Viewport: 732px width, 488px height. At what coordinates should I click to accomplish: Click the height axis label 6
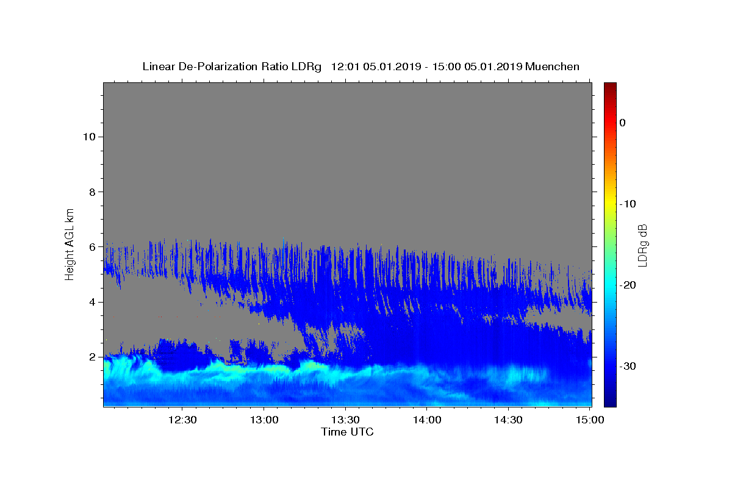click(x=91, y=247)
